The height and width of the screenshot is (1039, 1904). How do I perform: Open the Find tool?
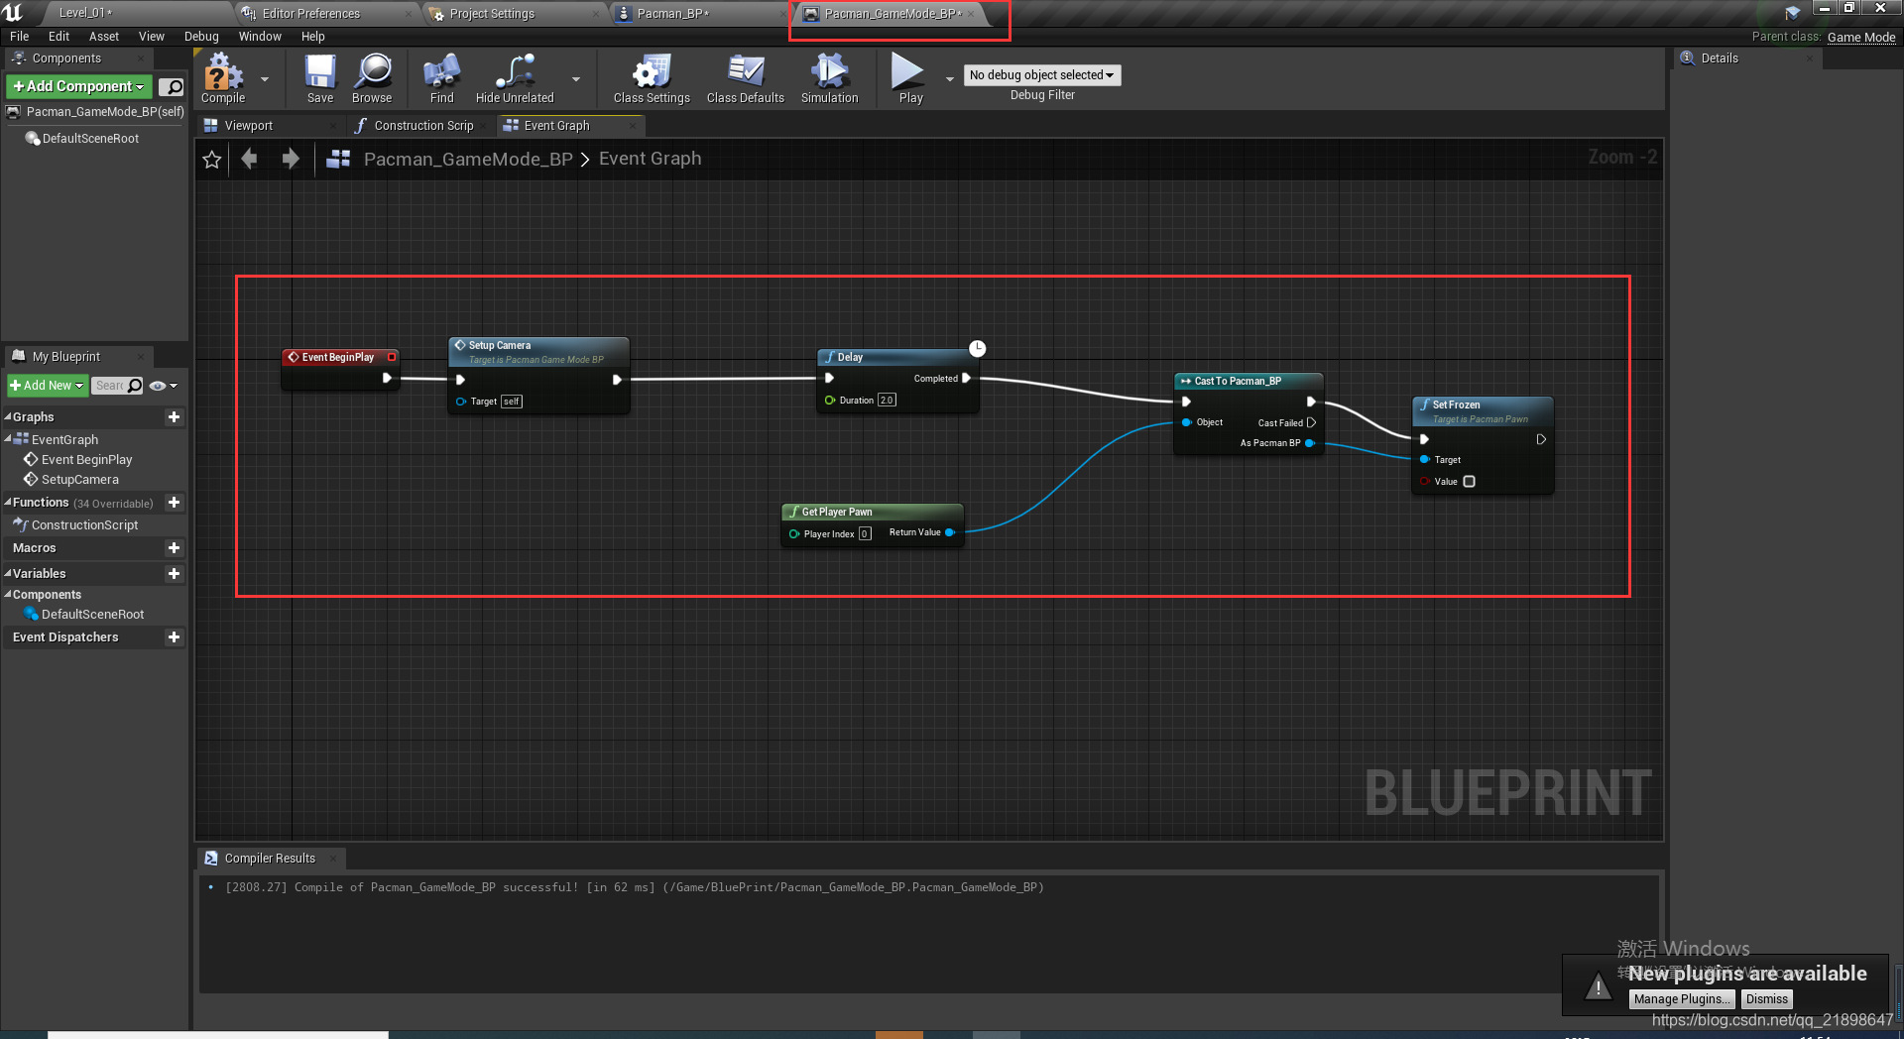(x=441, y=78)
